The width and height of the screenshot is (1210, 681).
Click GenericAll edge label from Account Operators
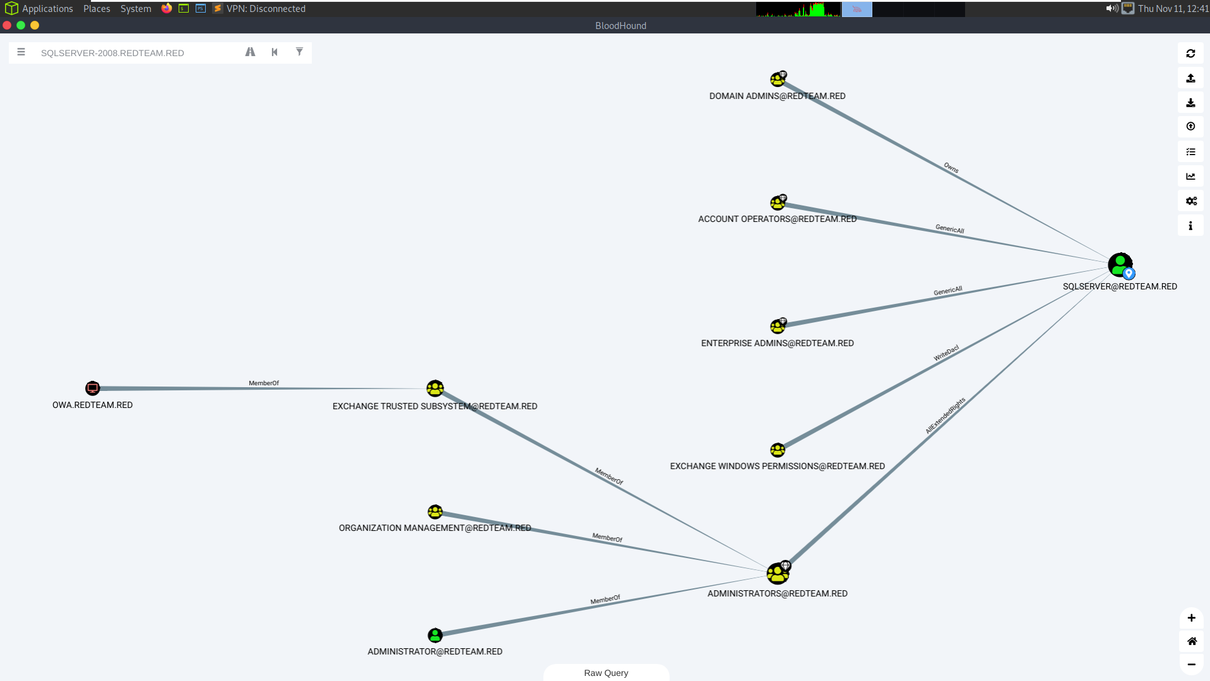[x=950, y=229]
